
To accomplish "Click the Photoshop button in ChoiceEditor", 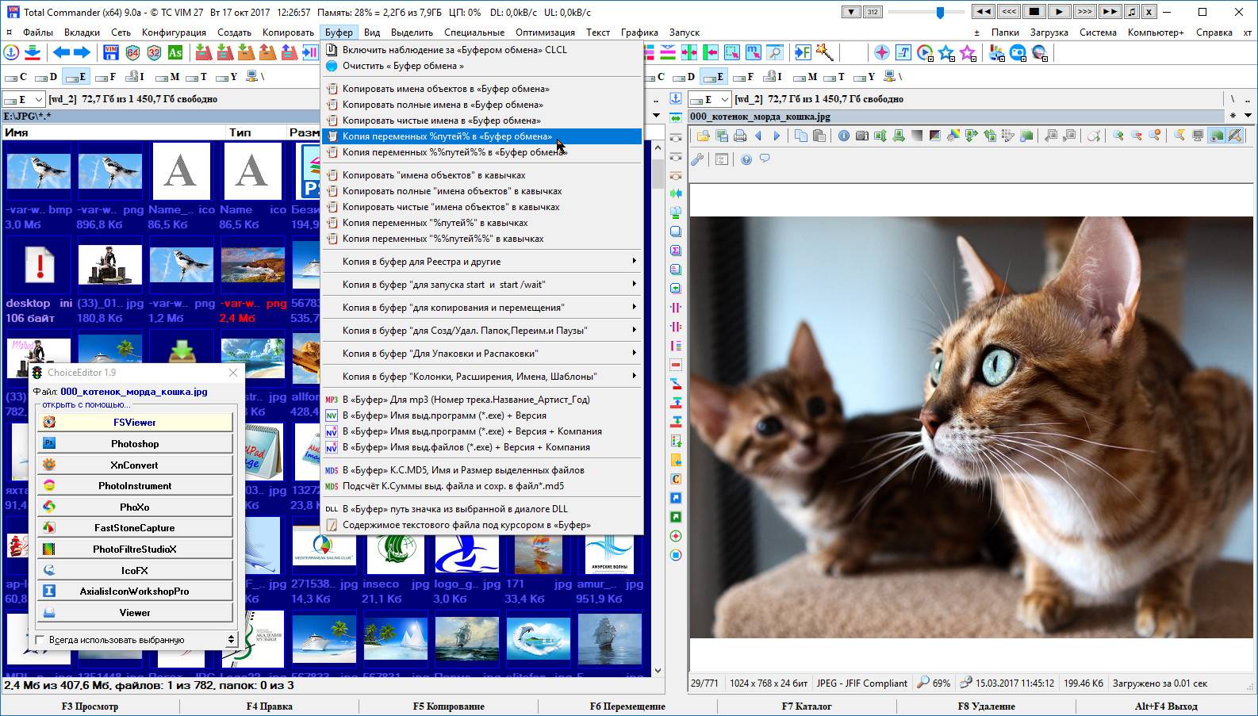I will tap(135, 444).
